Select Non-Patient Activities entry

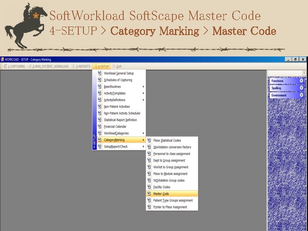pyautogui.click(x=121, y=107)
